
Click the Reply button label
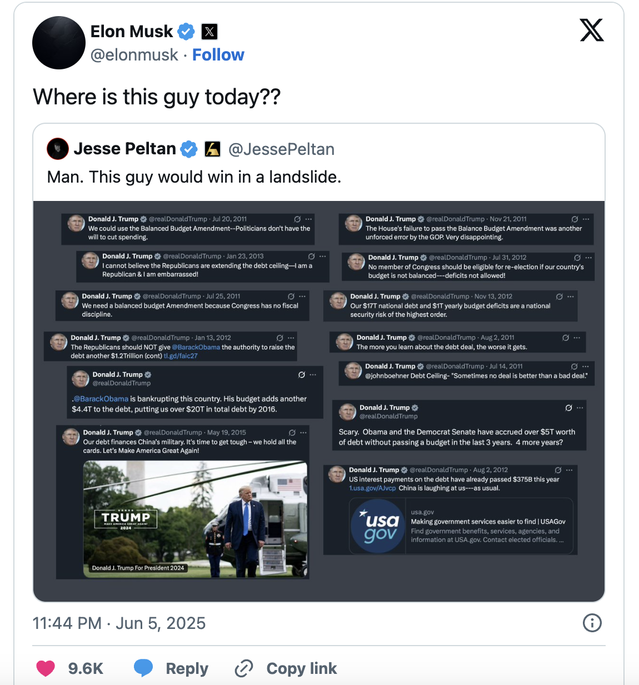187,668
